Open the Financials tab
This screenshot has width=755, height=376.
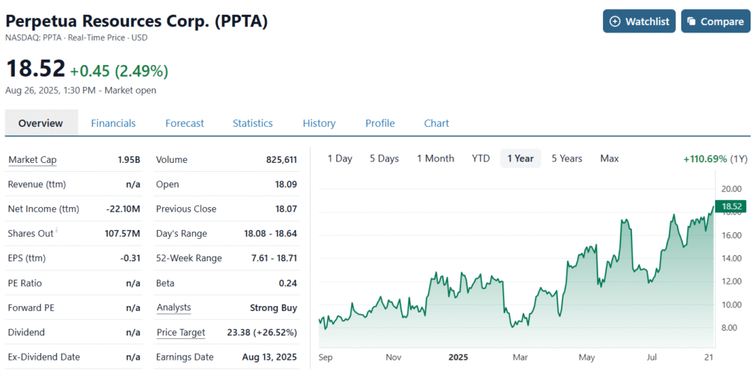click(x=113, y=123)
